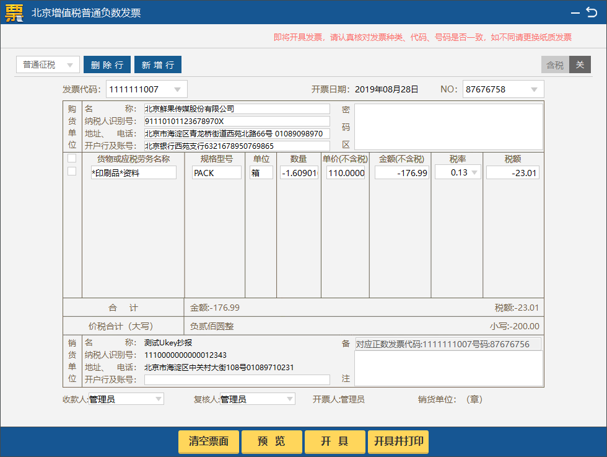The width and height of the screenshot is (607, 457).
Task: Click the 数量 field -1.60901
Action: pos(299,173)
